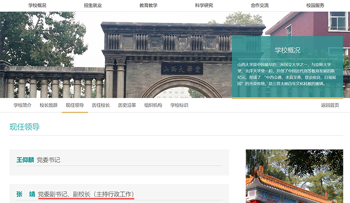Open the 招生就业 navigation menu
350x203 pixels.
click(x=93, y=5)
